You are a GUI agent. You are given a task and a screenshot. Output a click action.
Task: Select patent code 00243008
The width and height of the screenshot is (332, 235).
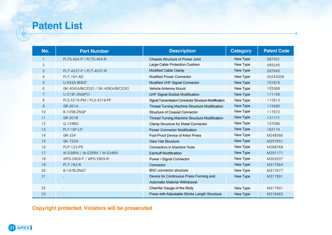[x=275, y=77]
